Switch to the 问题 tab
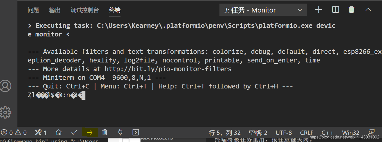This screenshot has width=382, height=142. [x=33, y=10]
